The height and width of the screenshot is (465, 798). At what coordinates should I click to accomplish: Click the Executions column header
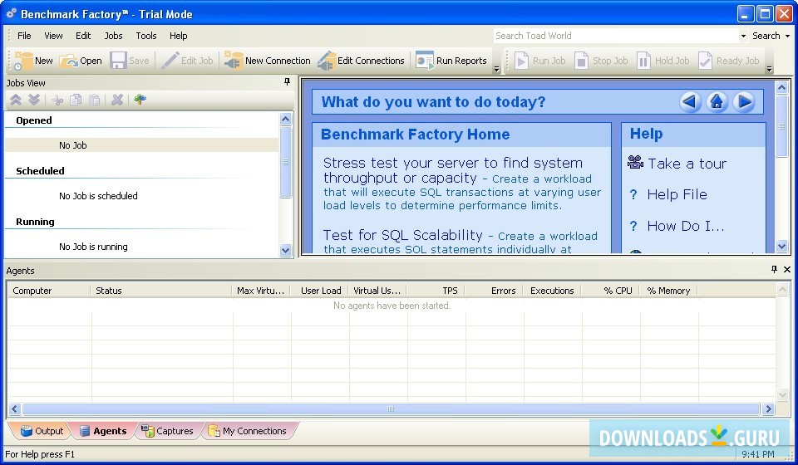552,291
